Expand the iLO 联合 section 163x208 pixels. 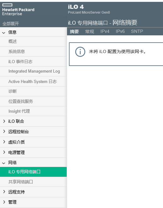pyautogui.click(x=4, y=121)
